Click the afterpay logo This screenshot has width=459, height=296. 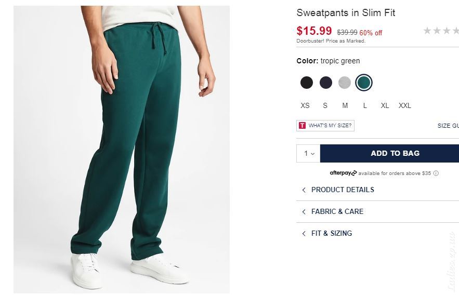[343, 173]
